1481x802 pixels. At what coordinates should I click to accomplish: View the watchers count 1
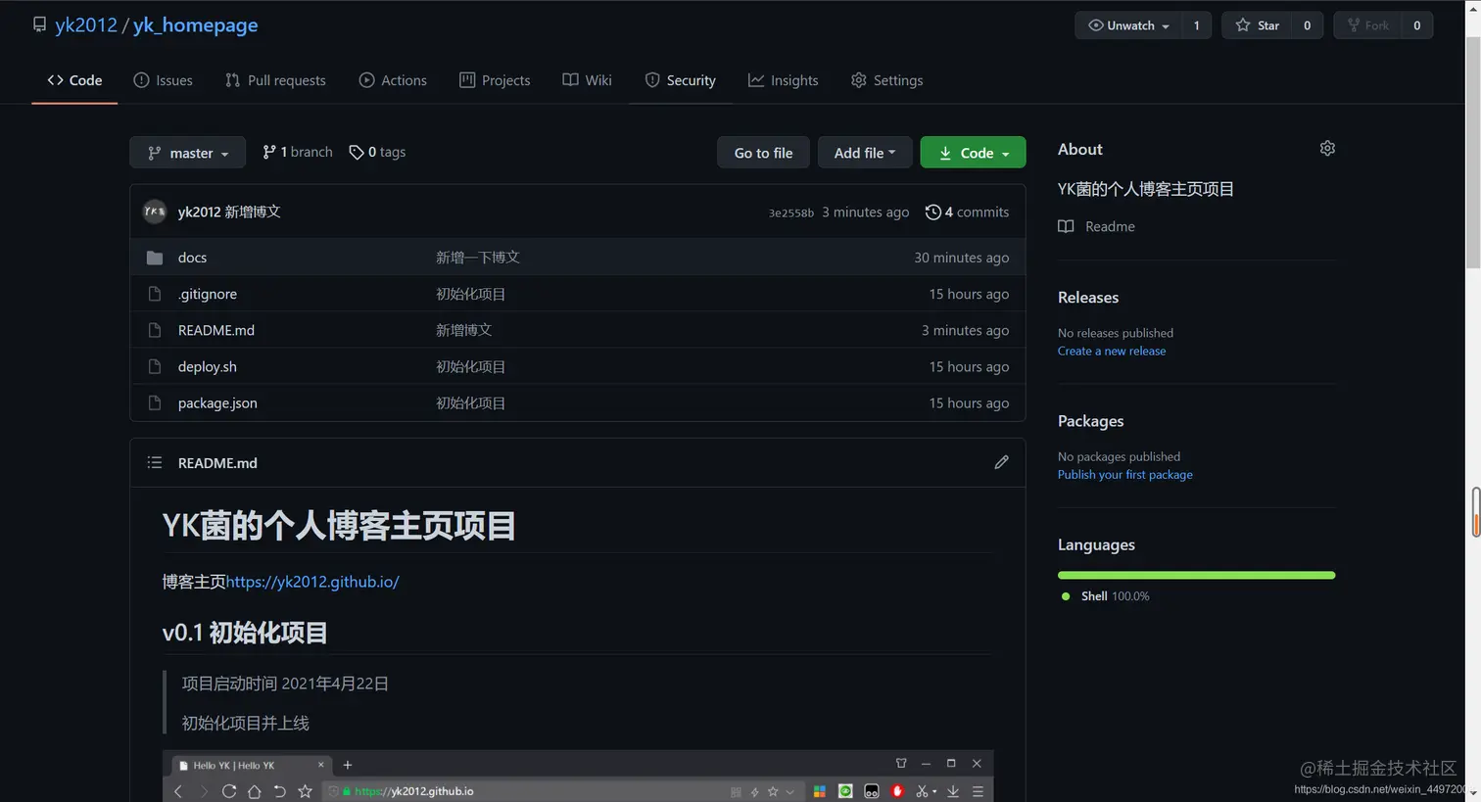(1197, 25)
